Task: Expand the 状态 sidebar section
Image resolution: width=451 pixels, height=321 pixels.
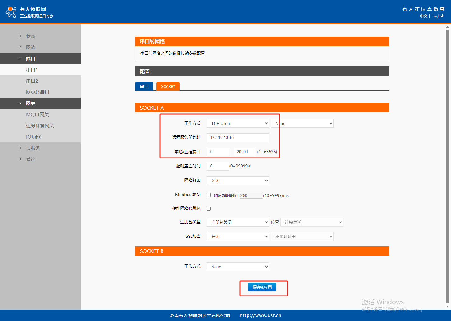Action: 30,36
